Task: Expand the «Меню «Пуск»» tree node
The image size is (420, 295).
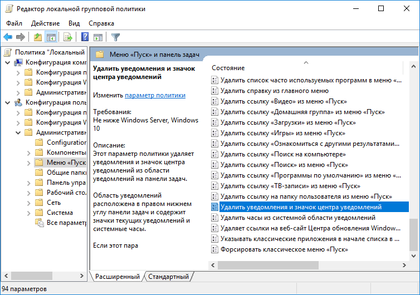Action: (x=28, y=163)
